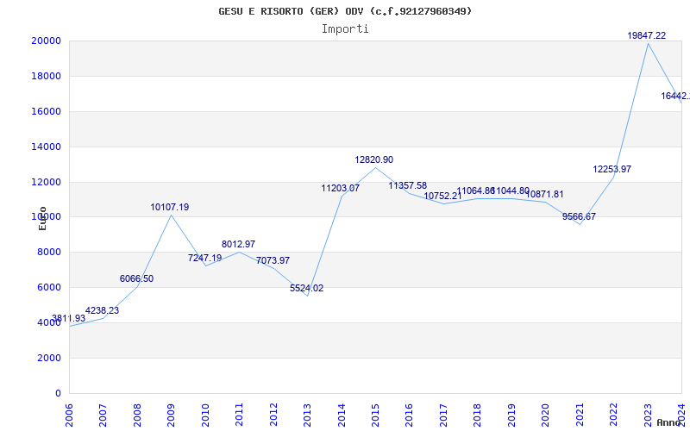Click the Importi subtitle

pyautogui.click(x=345, y=29)
